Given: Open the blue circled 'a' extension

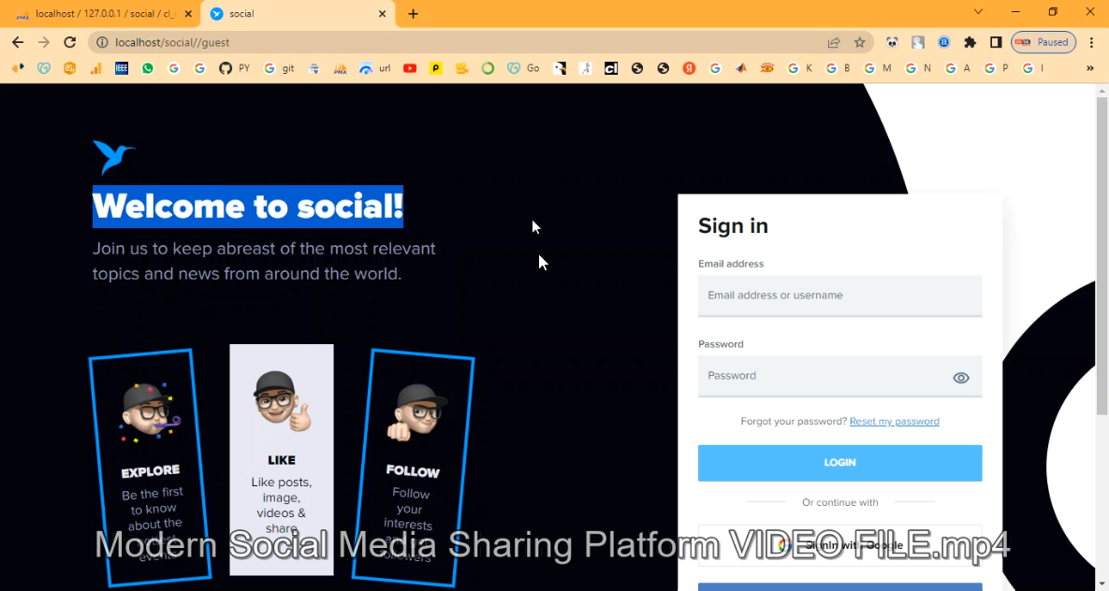Looking at the screenshot, I should point(943,42).
